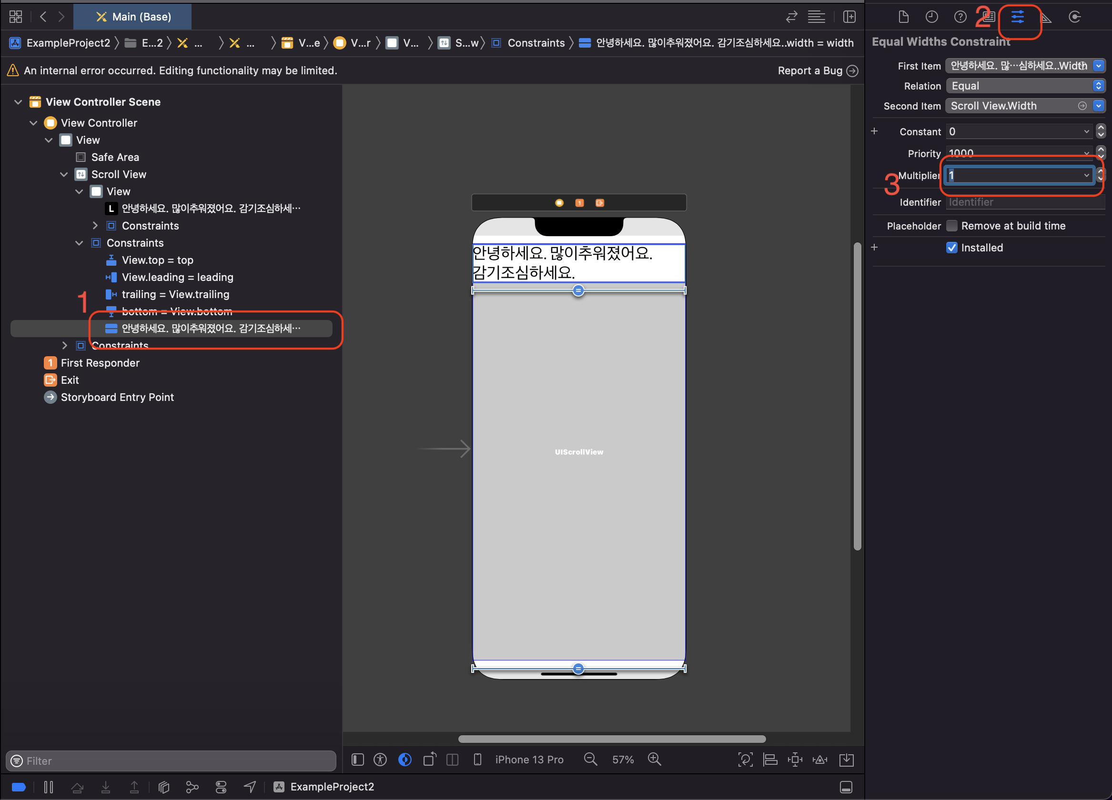
Task: Click the canvas horizontal scrollbar
Action: pyautogui.click(x=611, y=739)
